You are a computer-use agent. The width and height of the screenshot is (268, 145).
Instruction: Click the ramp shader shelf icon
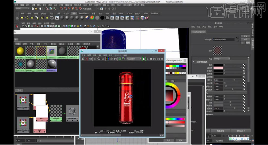pyautogui.click(x=92, y=18)
